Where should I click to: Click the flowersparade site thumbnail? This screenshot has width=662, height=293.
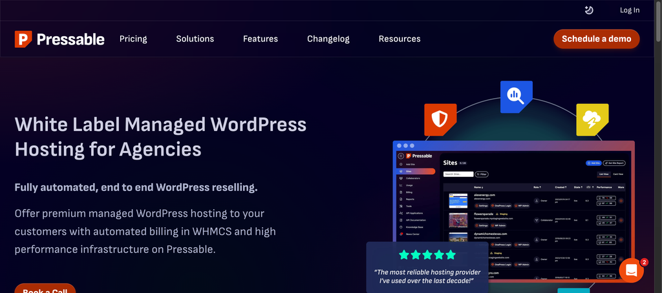tap(458, 220)
